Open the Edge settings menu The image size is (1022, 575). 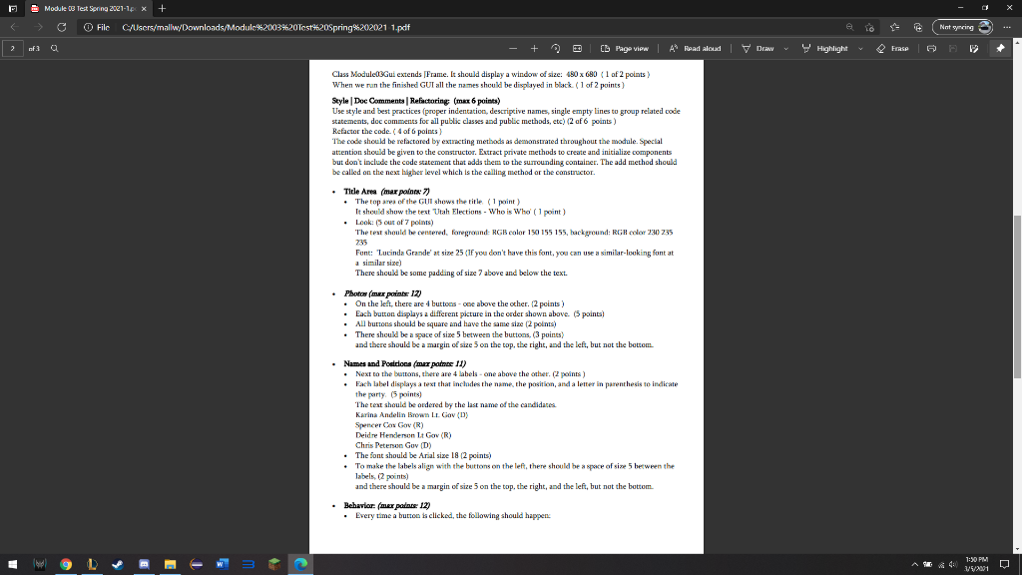1007,28
